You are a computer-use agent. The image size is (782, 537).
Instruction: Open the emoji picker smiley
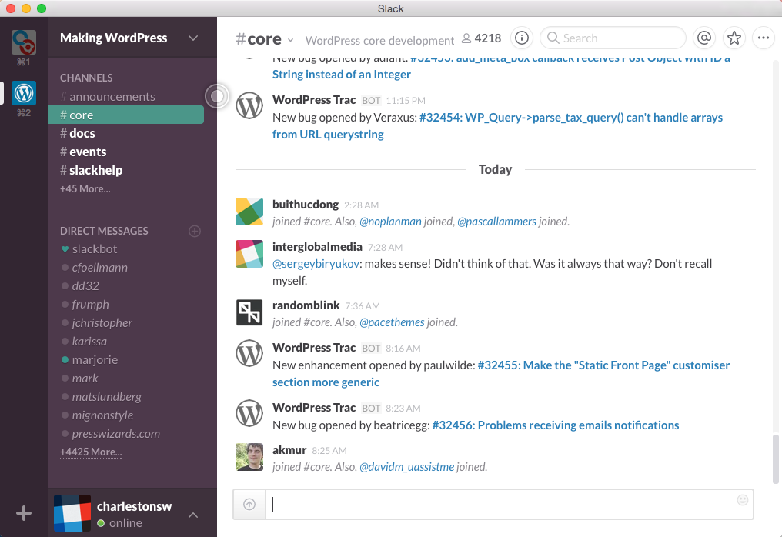tap(742, 500)
